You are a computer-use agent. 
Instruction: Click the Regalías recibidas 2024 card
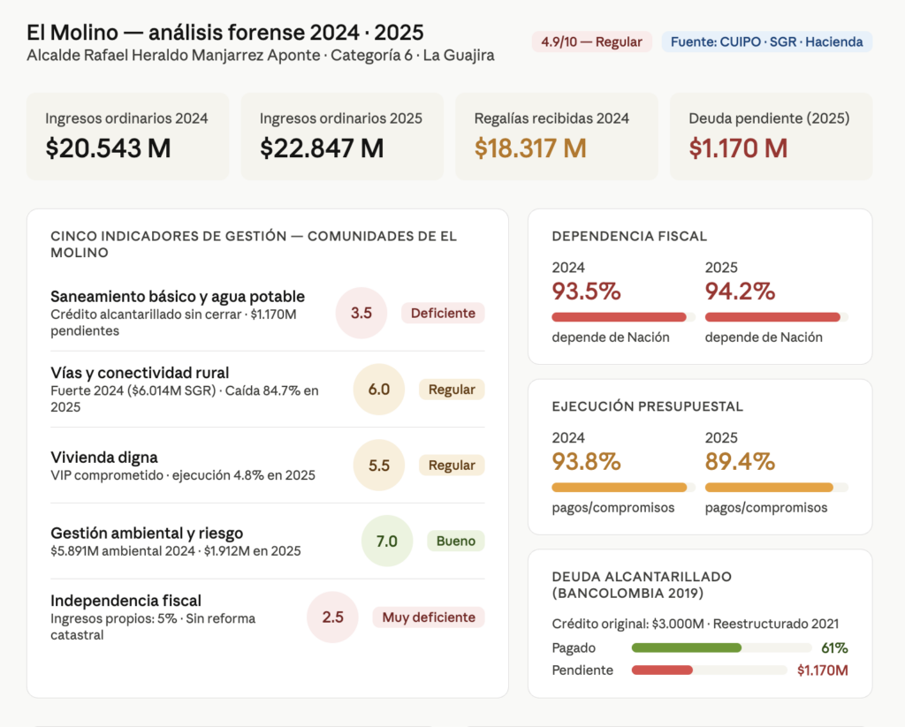(556, 136)
